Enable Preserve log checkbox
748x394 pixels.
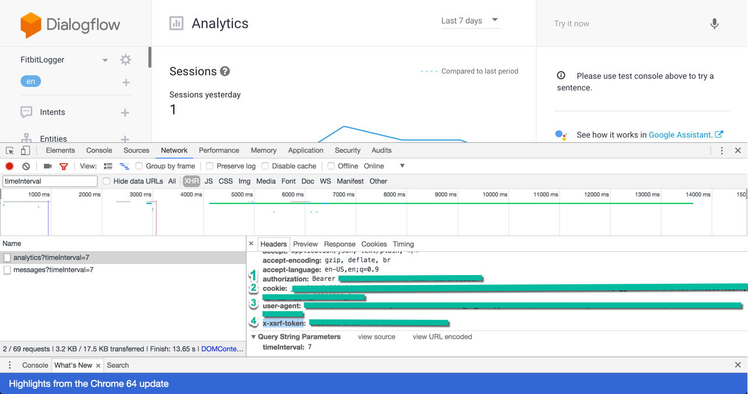pyautogui.click(x=210, y=166)
